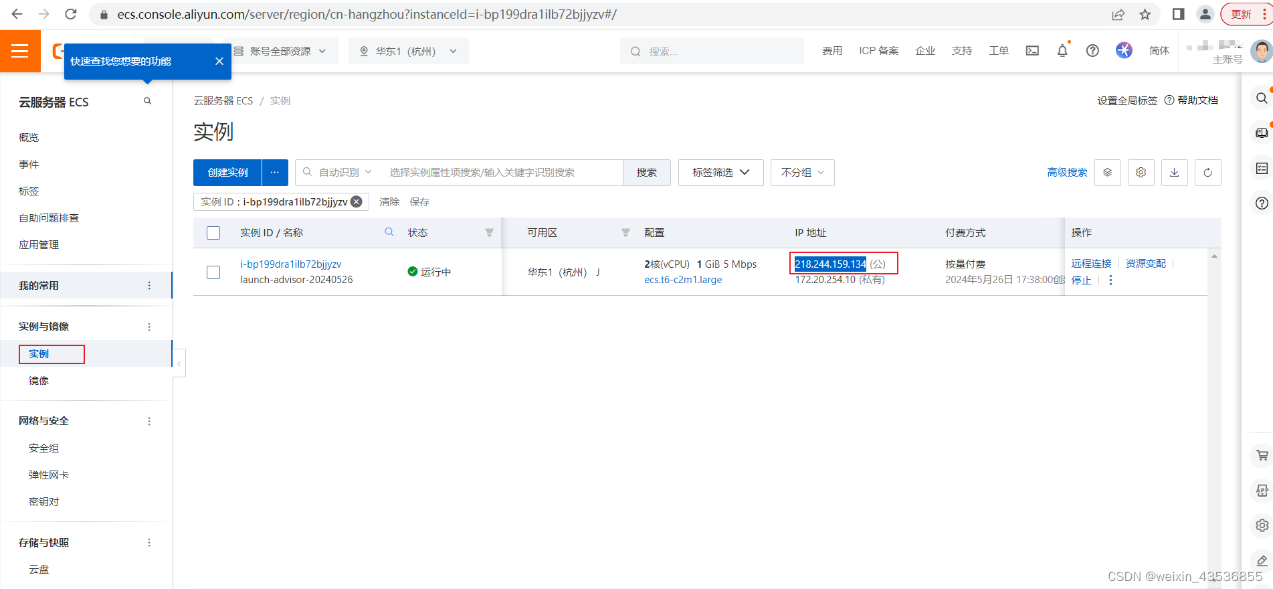Open 镜像 in sidebar
Screen dimensions: 1273x589
(x=39, y=381)
